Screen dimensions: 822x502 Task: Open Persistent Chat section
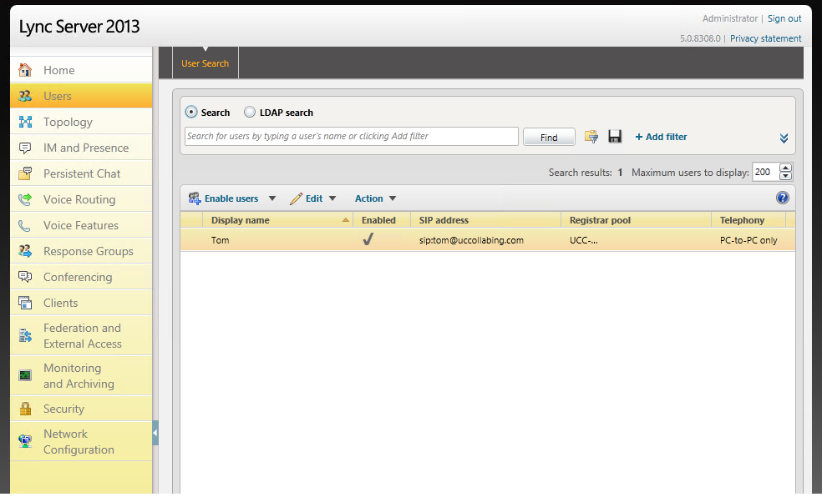81,173
